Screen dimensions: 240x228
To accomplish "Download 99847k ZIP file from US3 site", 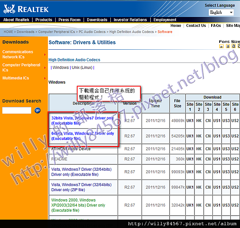I will click(x=226, y=187).
